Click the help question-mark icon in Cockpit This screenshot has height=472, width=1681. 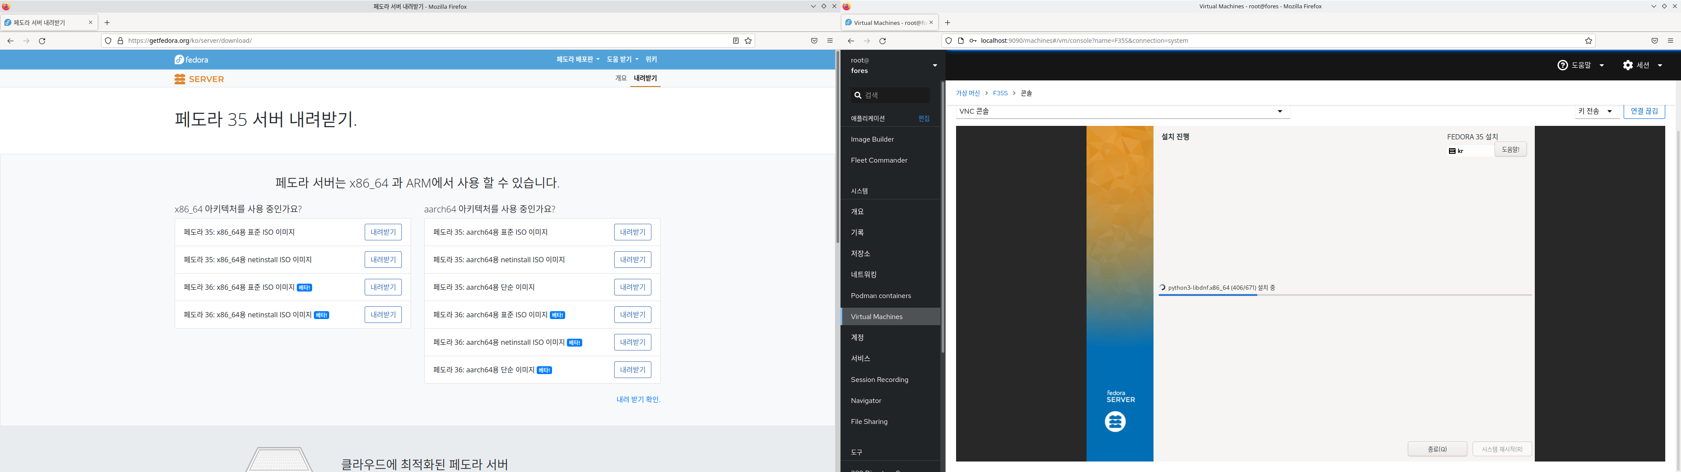click(1562, 65)
